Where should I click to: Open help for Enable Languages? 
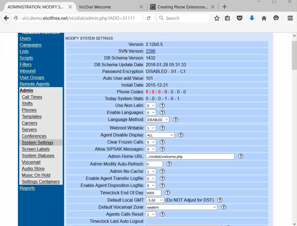pyautogui.click(x=162, y=112)
